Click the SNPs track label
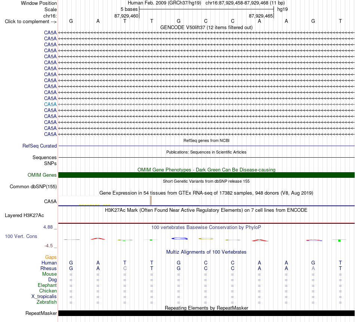 click(x=50, y=163)
